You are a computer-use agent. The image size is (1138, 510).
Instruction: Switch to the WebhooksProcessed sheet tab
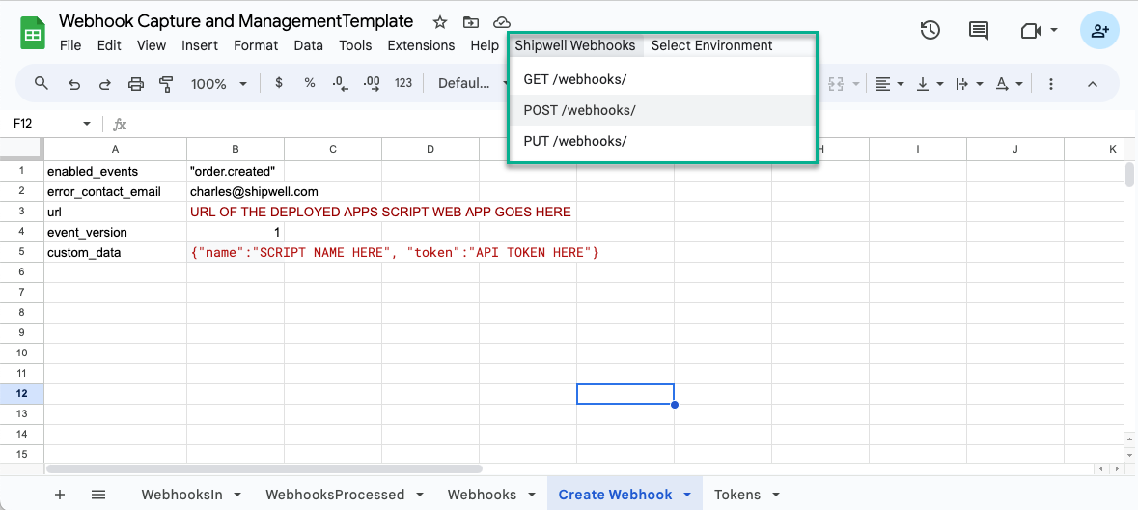[x=335, y=495]
